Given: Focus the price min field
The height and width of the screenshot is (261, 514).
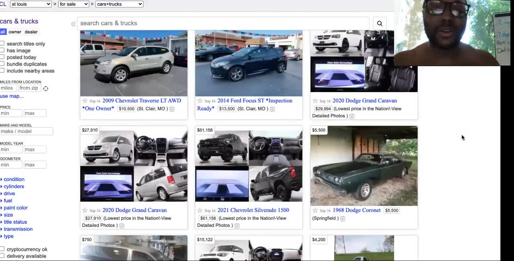Looking at the screenshot, I should pyautogui.click(x=11, y=113).
